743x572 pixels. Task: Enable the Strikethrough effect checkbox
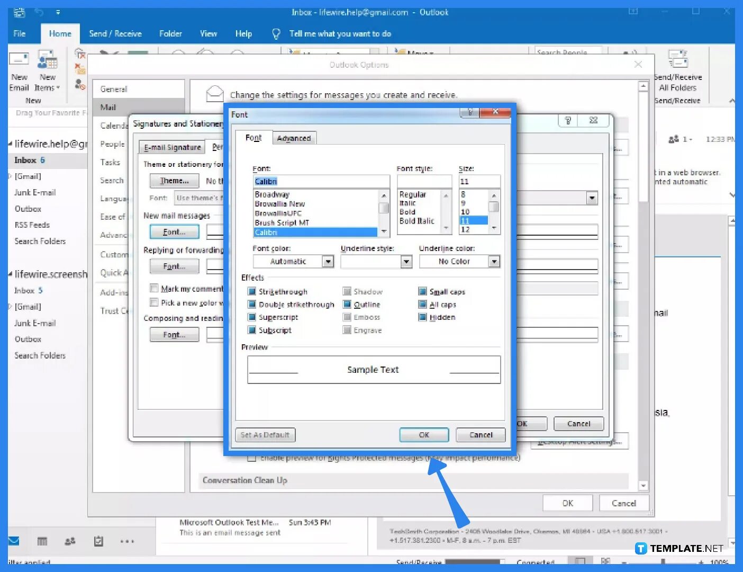click(x=252, y=291)
